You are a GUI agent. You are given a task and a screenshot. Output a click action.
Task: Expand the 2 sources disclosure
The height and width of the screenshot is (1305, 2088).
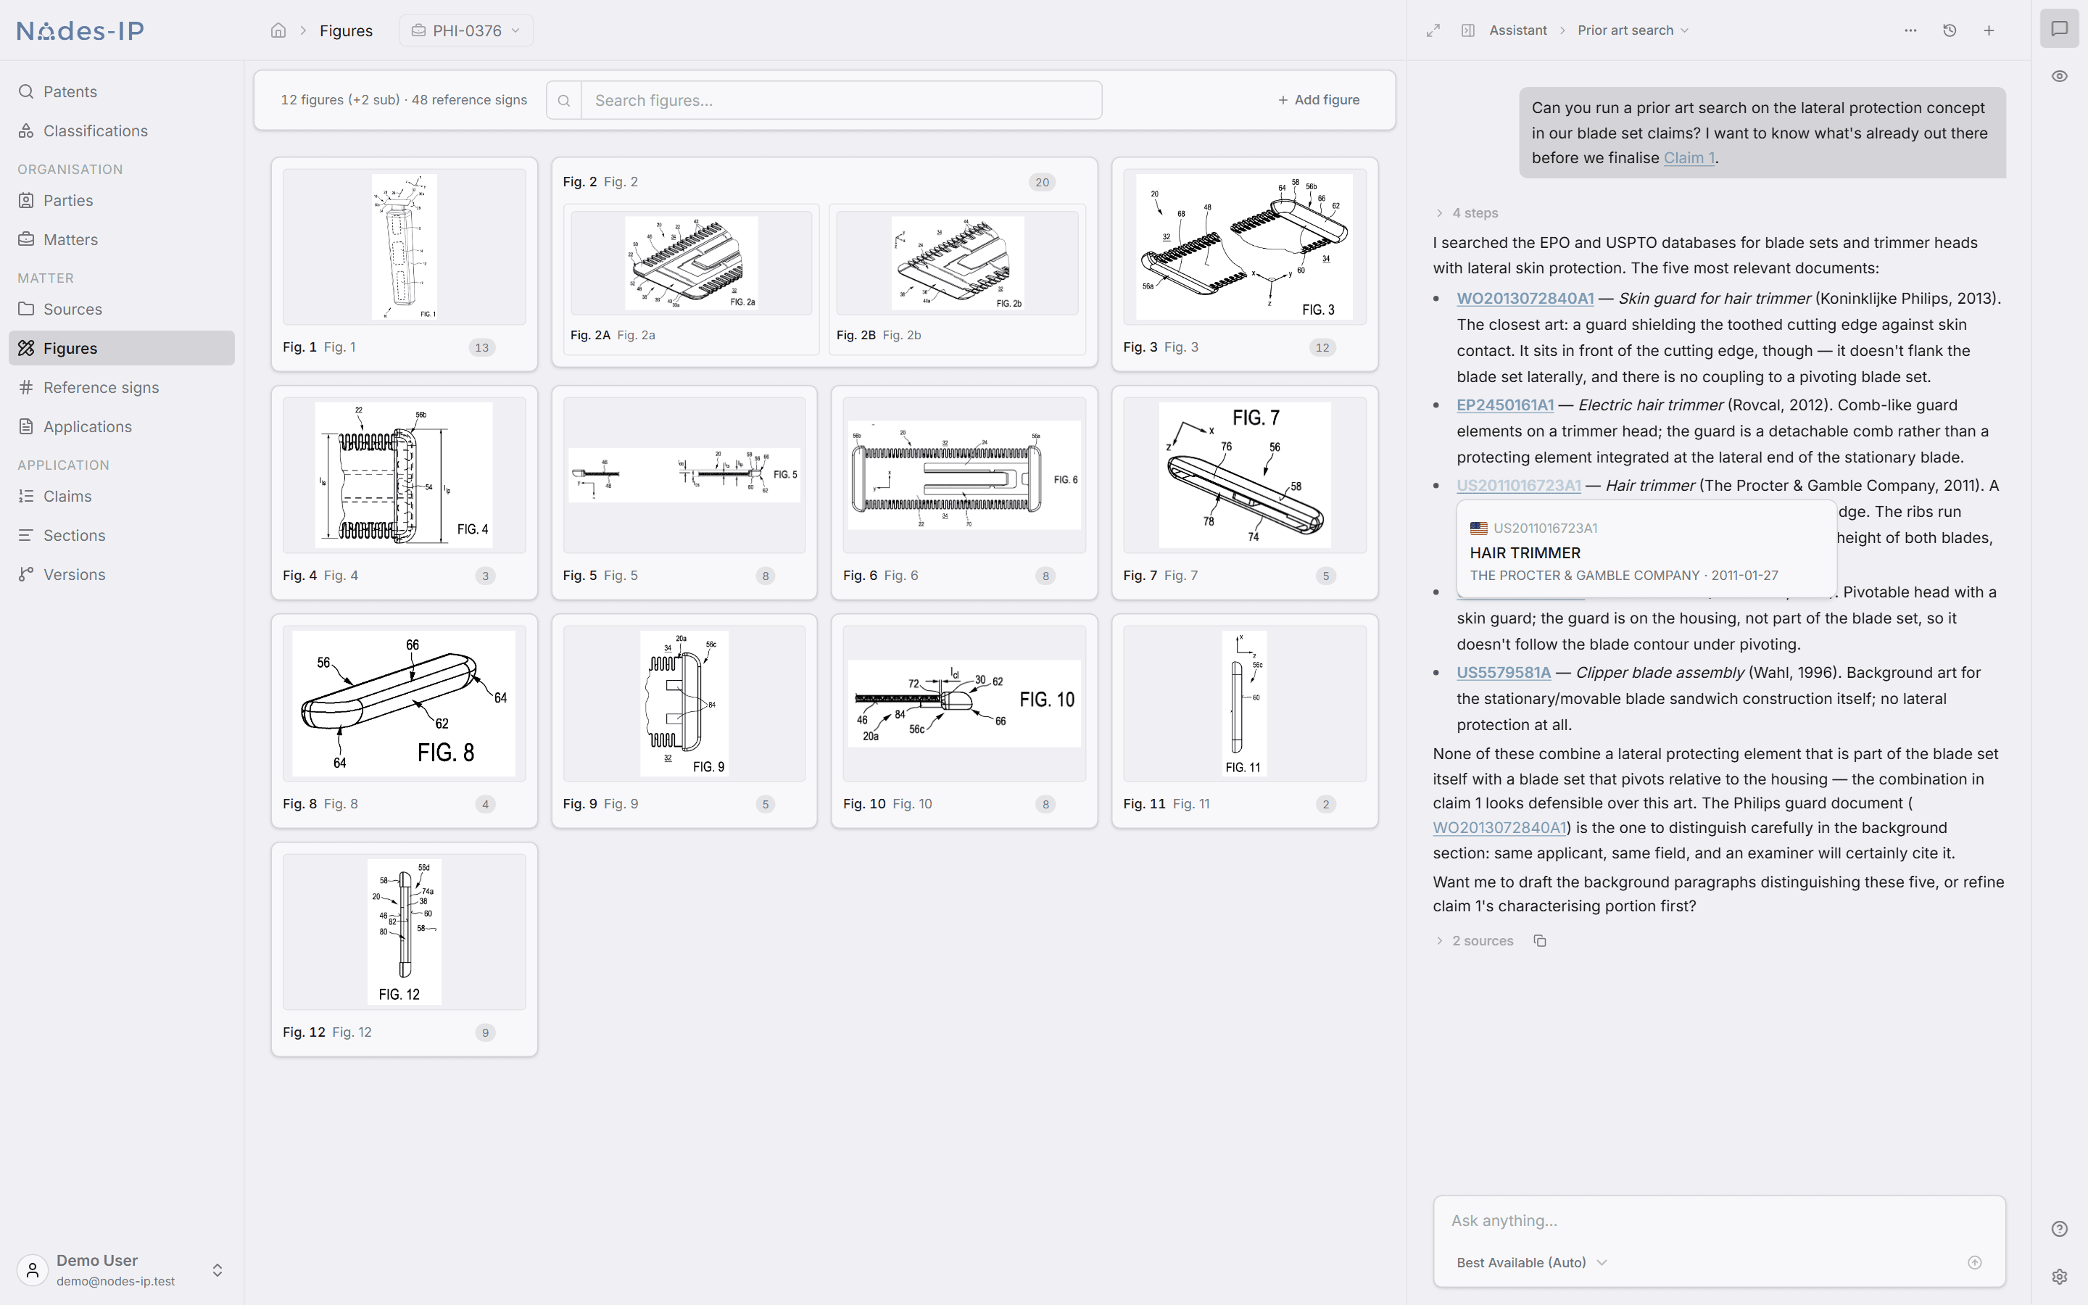pyautogui.click(x=1475, y=941)
